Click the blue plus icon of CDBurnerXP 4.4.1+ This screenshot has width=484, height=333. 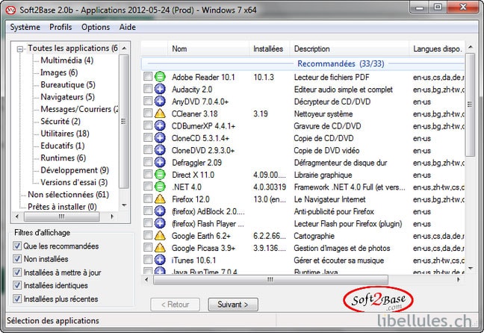[x=160, y=125]
